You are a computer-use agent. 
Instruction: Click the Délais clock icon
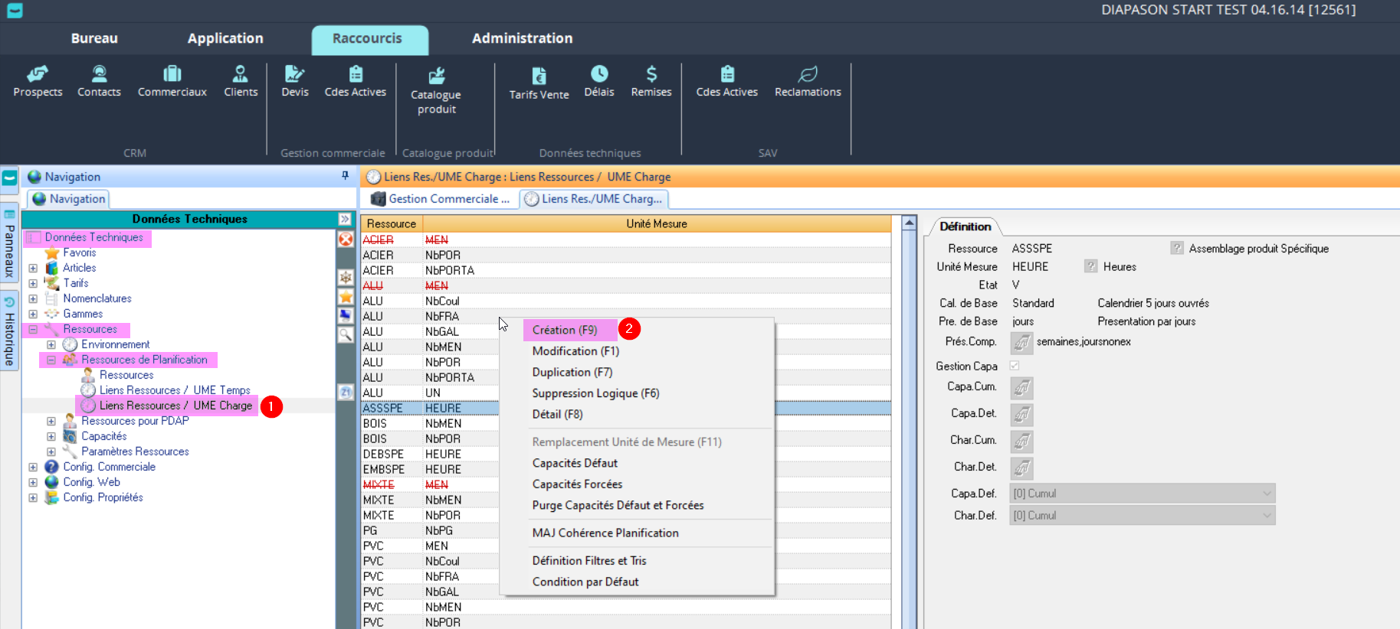[x=598, y=74]
